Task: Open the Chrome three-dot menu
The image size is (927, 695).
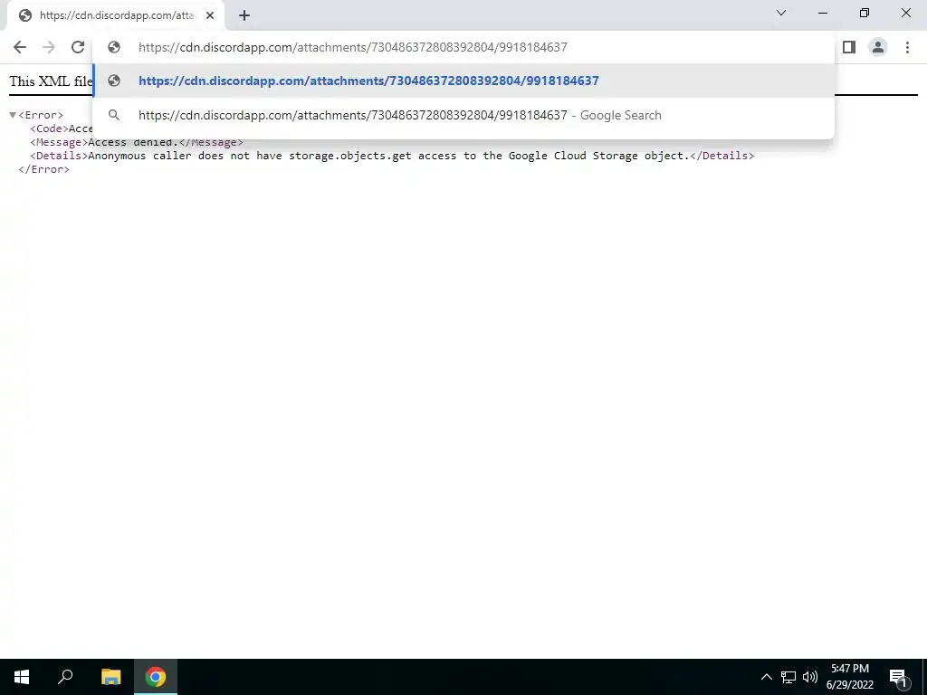Action: (x=907, y=47)
